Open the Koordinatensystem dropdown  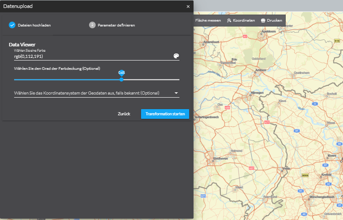click(x=97, y=93)
